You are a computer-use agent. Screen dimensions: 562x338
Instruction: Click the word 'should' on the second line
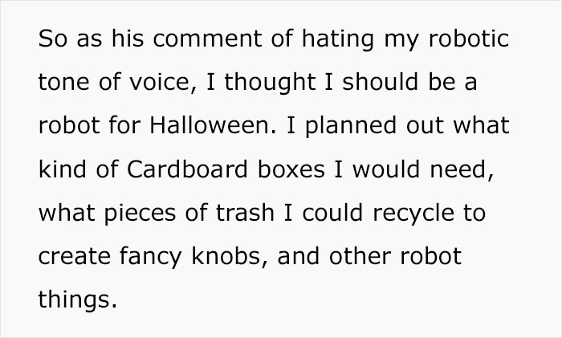[381, 82]
